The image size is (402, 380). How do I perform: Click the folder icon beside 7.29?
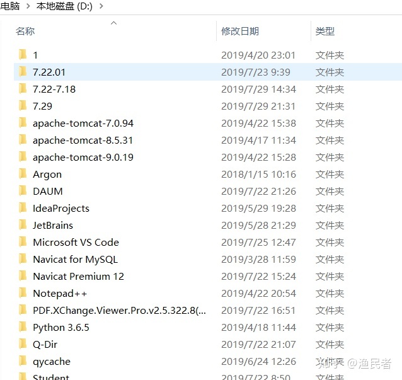(23, 105)
